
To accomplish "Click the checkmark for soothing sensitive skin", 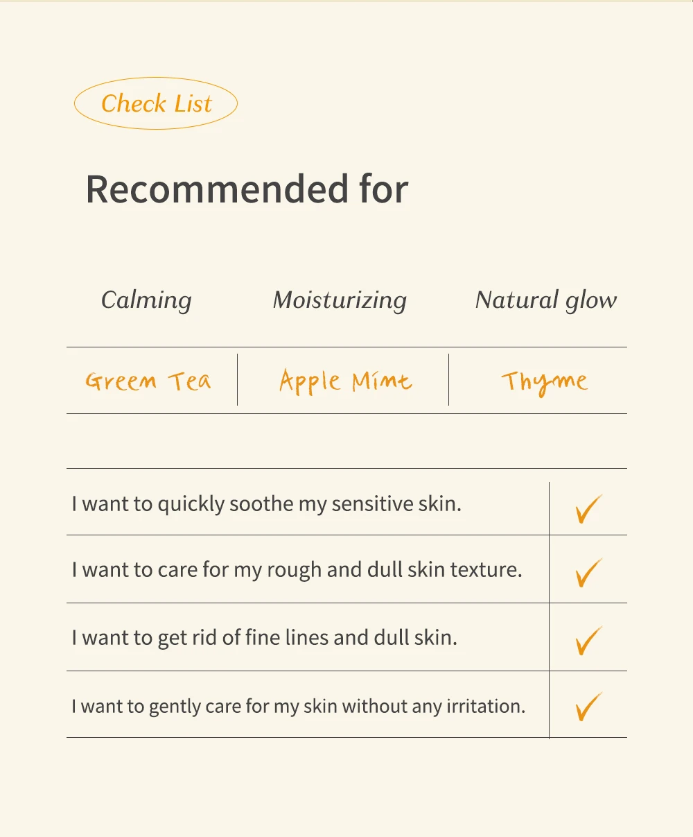I will [588, 508].
